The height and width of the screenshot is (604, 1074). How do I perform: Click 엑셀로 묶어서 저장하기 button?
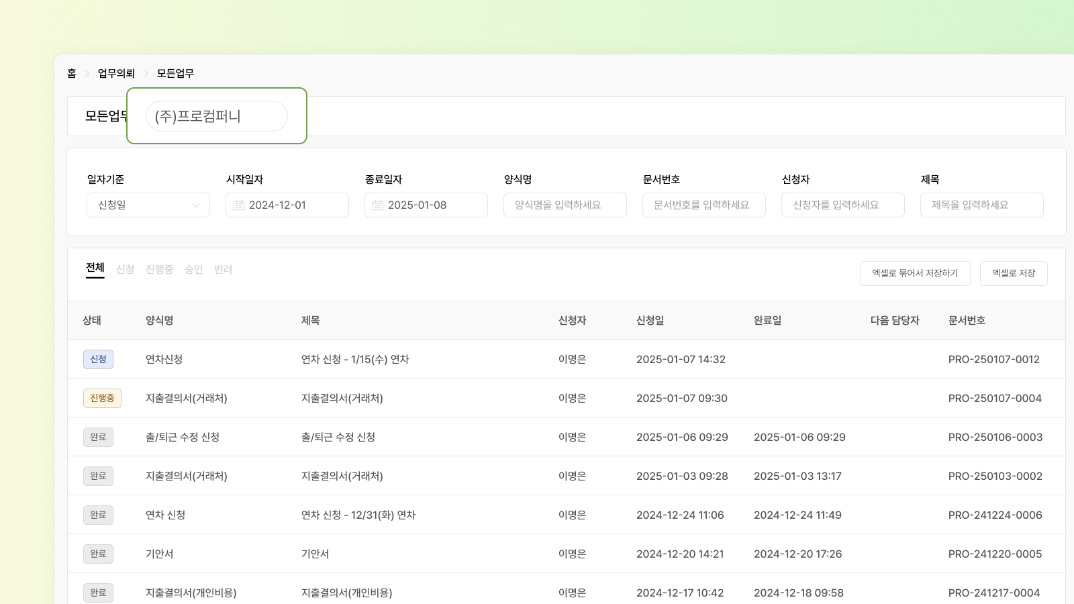click(915, 273)
